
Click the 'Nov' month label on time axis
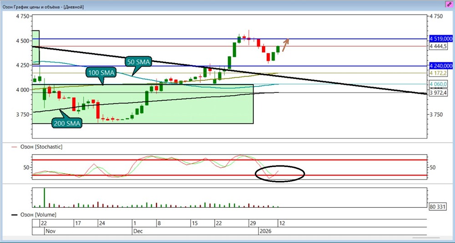click(x=50, y=231)
